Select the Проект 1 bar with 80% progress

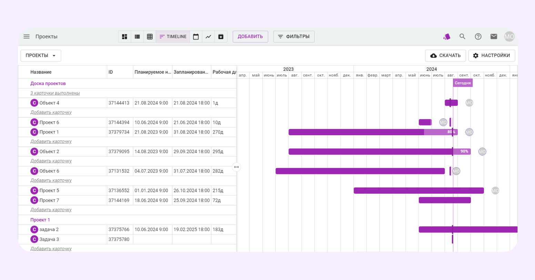click(373, 132)
